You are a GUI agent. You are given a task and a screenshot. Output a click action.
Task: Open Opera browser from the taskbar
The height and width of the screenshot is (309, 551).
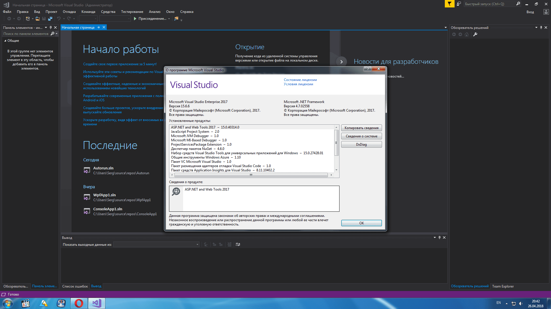tap(79, 303)
